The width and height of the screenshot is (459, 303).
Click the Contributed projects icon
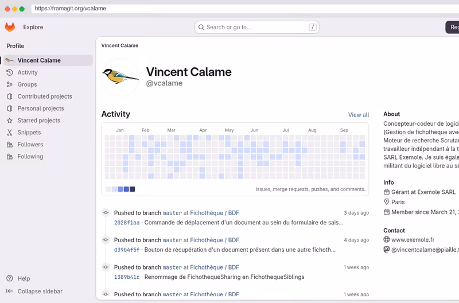coord(10,96)
